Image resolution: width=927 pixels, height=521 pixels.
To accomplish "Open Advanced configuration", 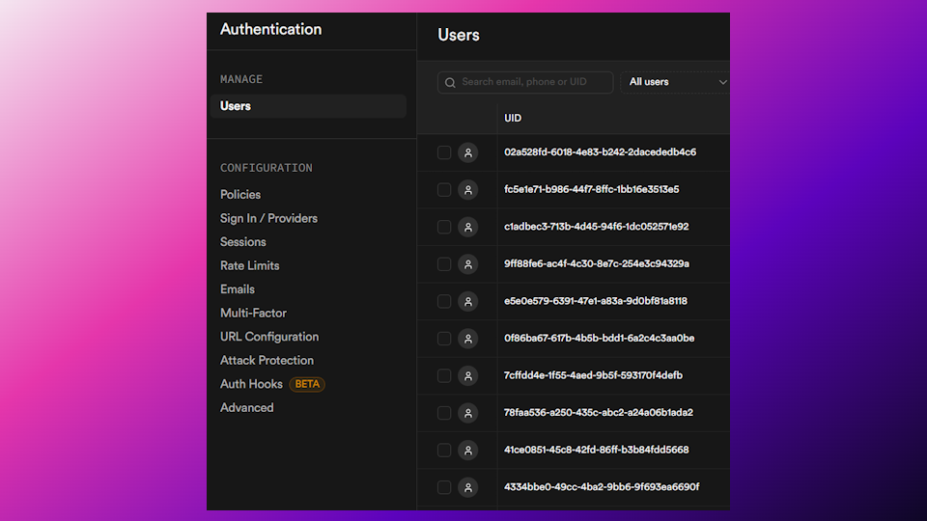I will point(246,407).
